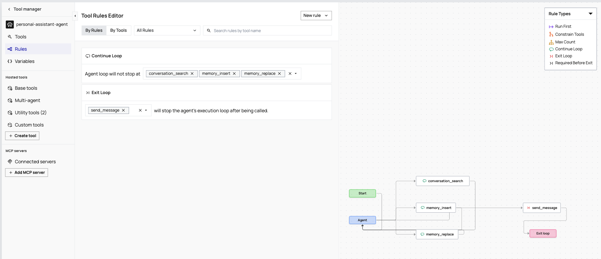Click the Create tool button
601x259 pixels.
point(22,136)
